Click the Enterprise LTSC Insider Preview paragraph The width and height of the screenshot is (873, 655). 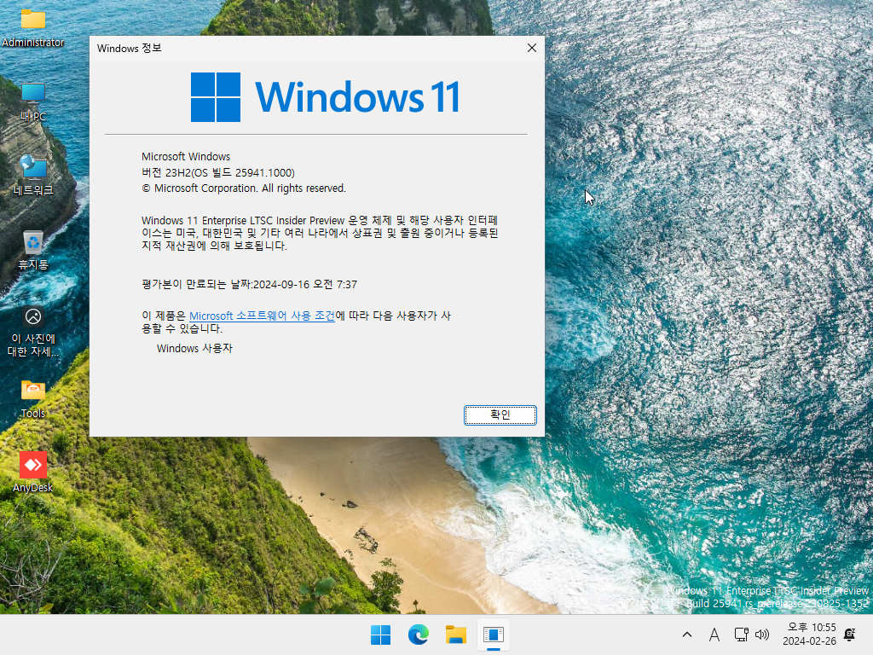tap(320, 233)
